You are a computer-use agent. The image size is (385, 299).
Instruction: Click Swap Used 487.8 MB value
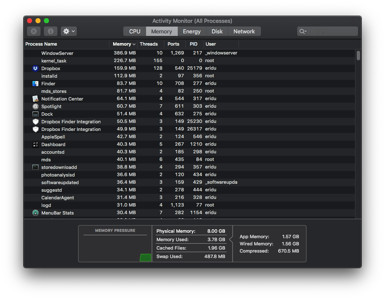coord(215,256)
